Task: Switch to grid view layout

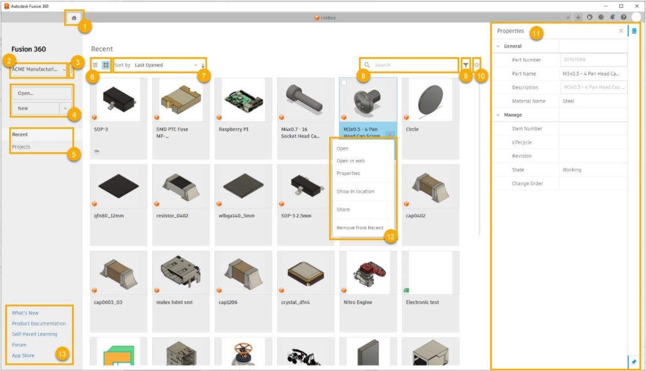Action: click(106, 65)
